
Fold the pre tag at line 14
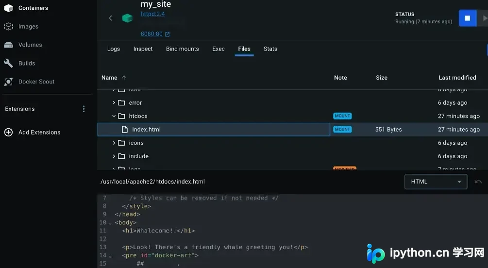(x=110, y=256)
